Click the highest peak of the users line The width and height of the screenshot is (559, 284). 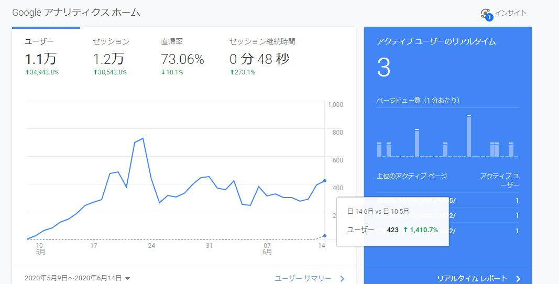[x=143, y=138]
